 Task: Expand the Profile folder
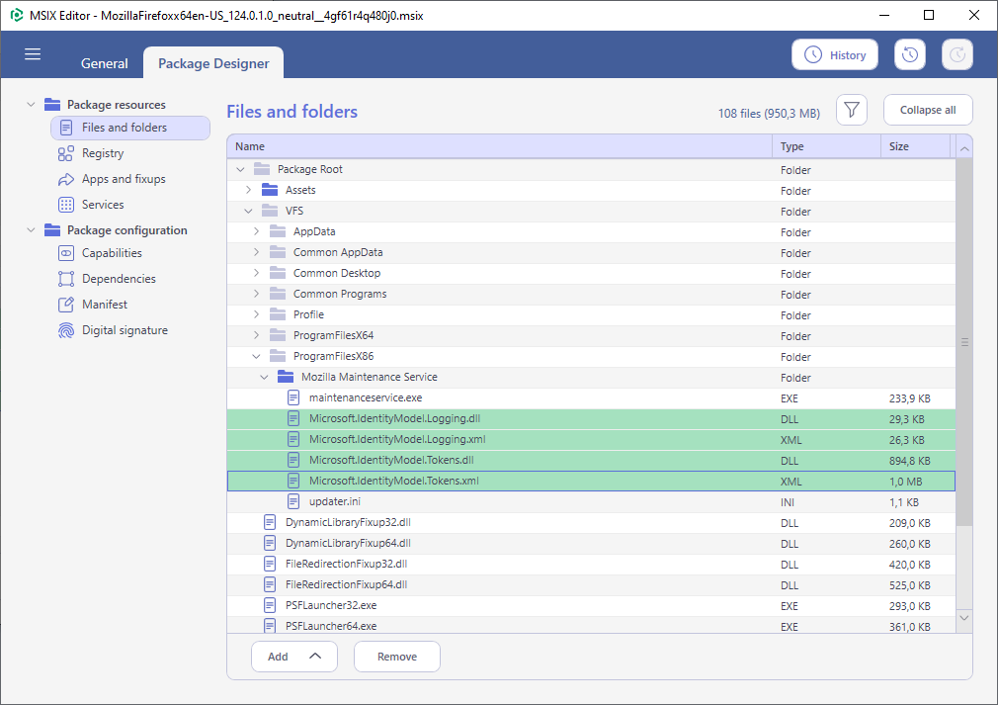[x=256, y=314]
